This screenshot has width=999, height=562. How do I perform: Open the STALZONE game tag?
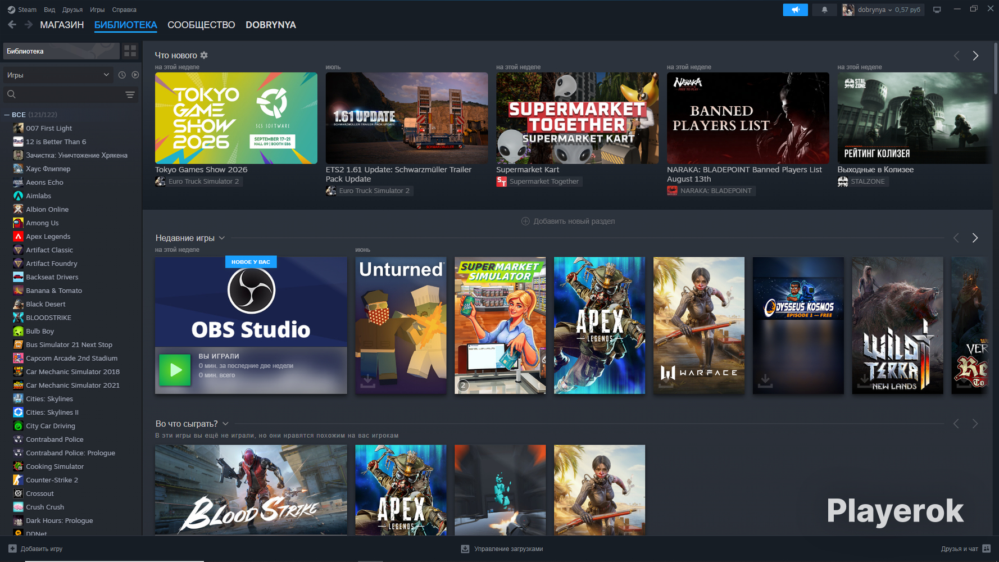click(x=862, y=181)
